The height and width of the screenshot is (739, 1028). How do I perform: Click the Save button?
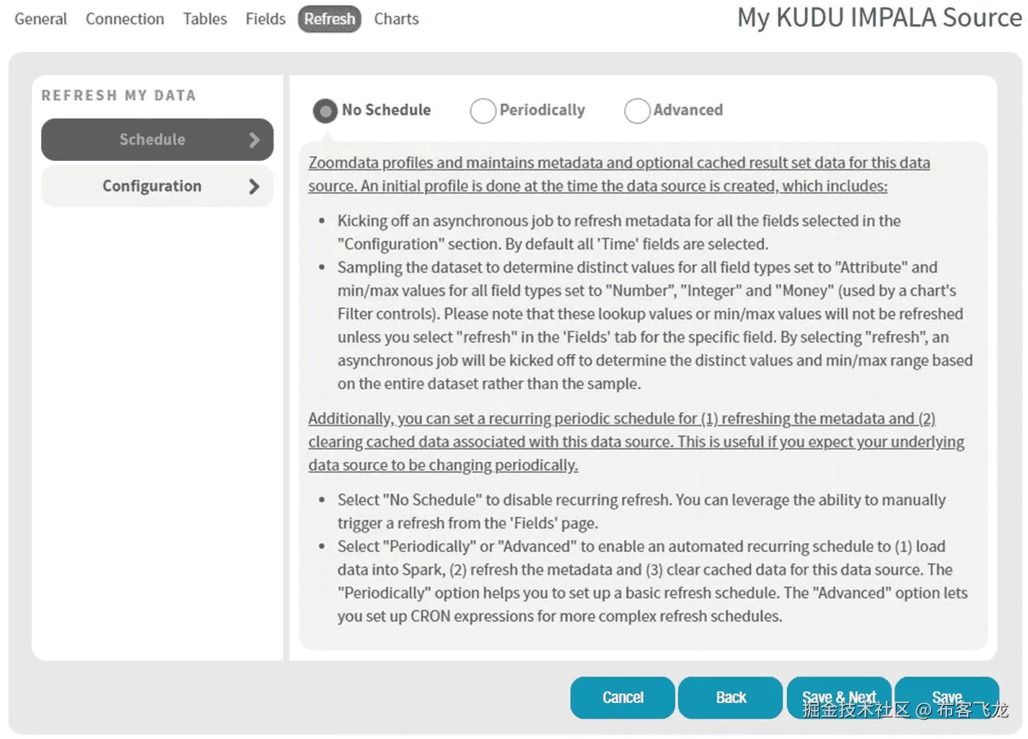coord(946,697)
